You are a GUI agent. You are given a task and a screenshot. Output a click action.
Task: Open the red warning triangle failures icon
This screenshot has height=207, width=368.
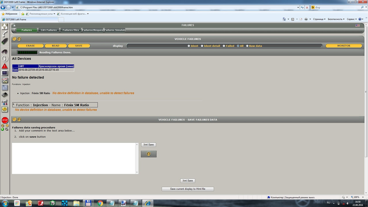pyautogui.click(x=5, y=66)
